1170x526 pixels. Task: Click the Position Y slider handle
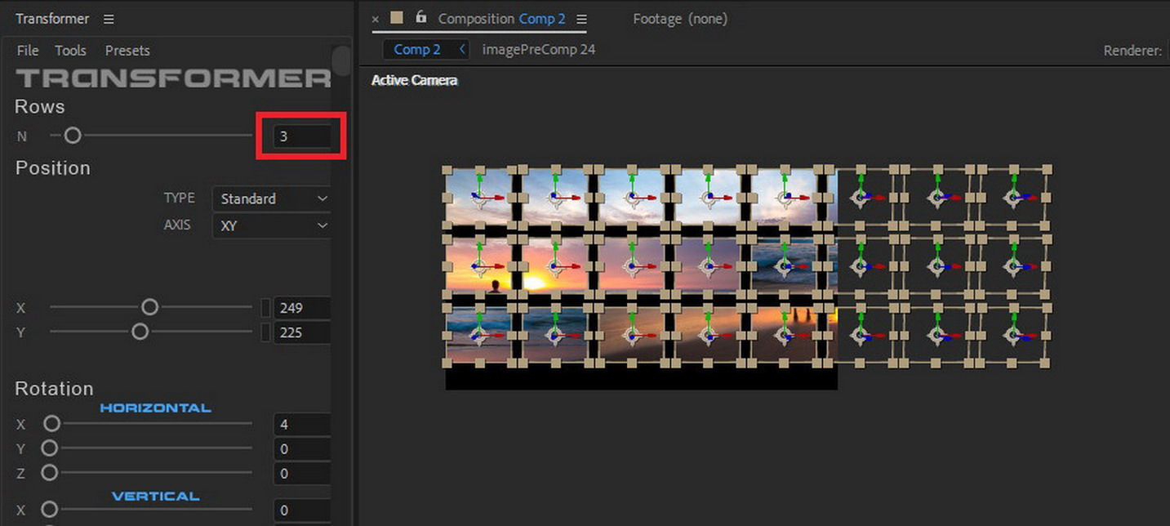[140, 332]
